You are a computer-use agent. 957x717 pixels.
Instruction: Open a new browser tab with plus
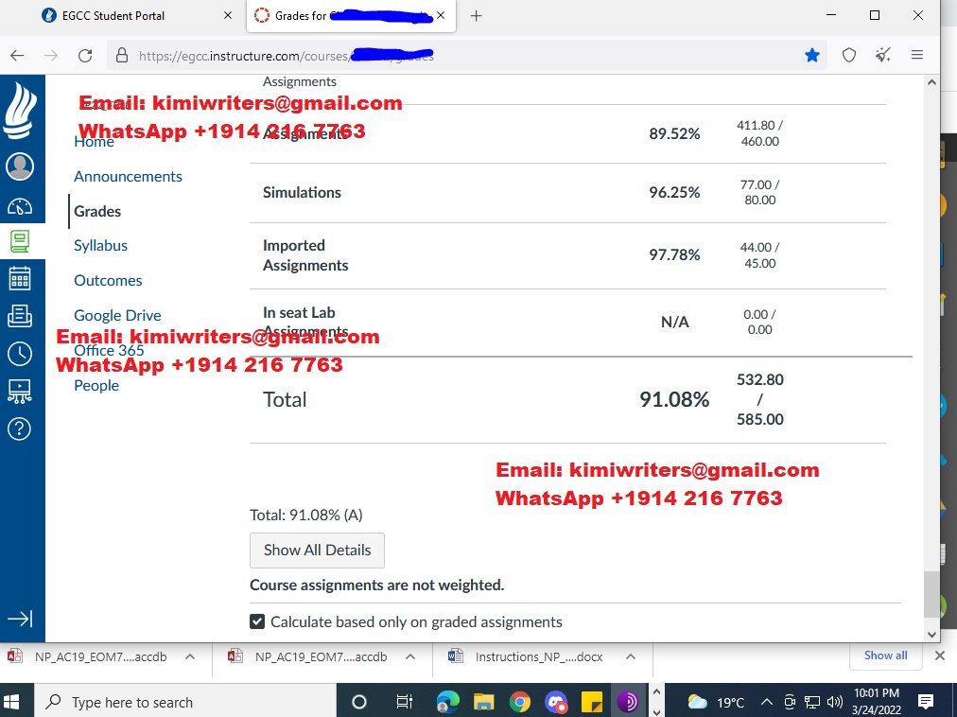476,16
